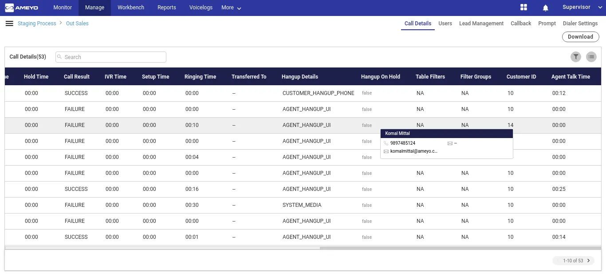Click the Ameyo logo

(23, 8)
